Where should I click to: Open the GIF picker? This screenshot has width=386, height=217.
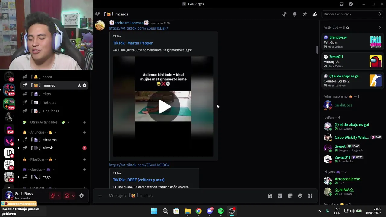(x=280, y=196)
